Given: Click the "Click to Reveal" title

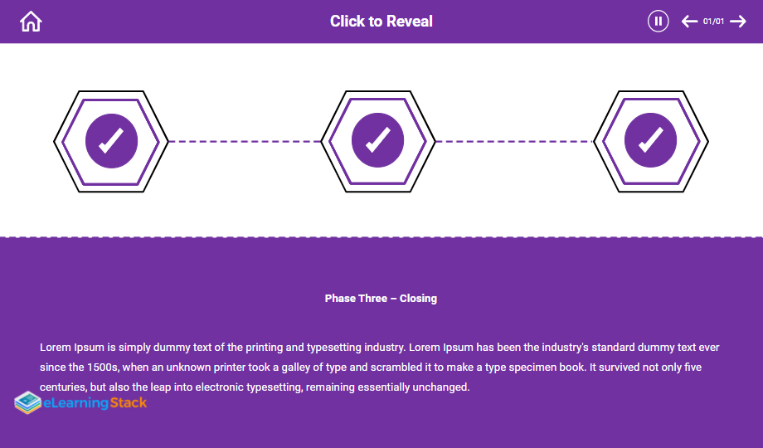Looking at the screenshot, I should pos(381,22).
